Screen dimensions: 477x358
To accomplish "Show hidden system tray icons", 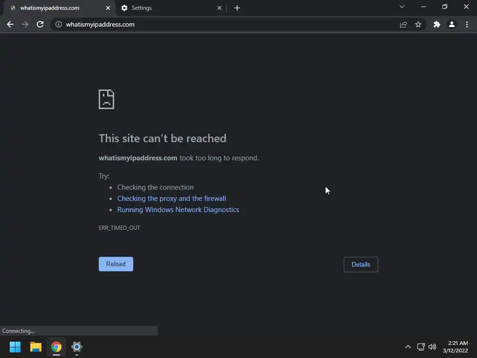I will [408, 347].
